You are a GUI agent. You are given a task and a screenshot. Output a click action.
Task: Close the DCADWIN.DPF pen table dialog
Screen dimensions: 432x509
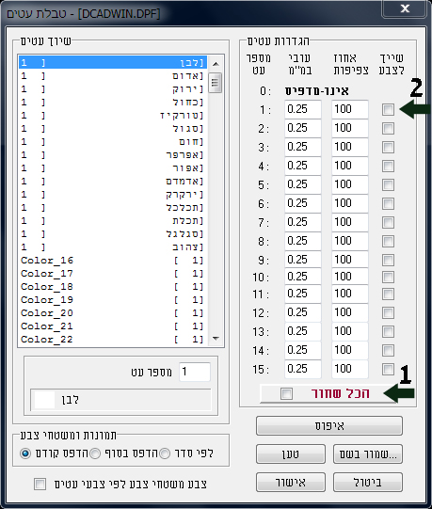[x=405, y=8]
